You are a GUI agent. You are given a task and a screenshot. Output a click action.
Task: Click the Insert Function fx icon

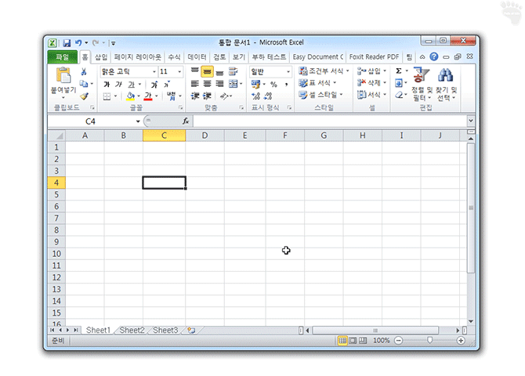coord(186,121)
